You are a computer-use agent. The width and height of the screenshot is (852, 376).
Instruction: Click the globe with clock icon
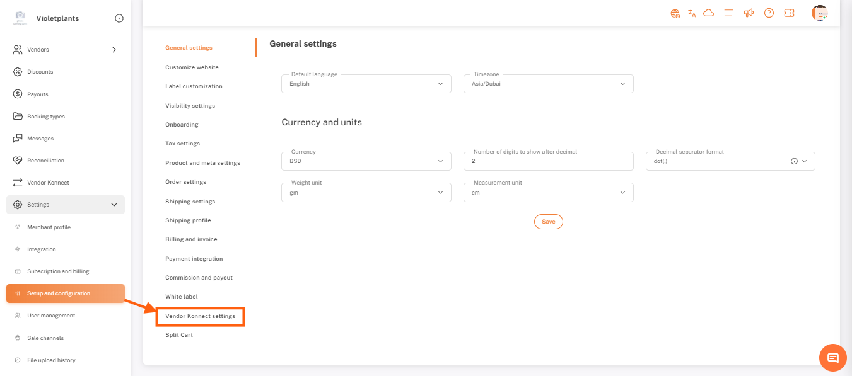pos(675,13)
